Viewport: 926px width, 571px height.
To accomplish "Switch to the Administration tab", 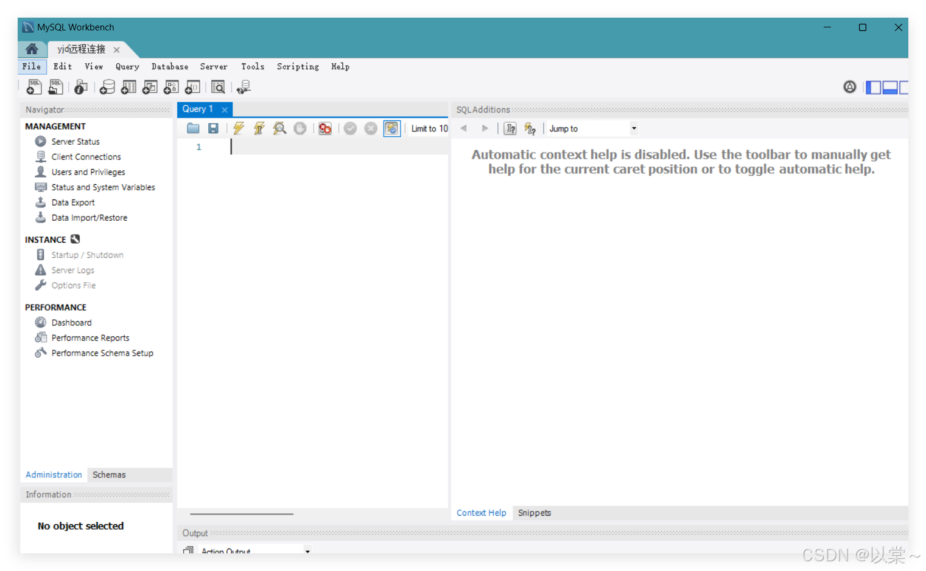I will coord(54,475).
